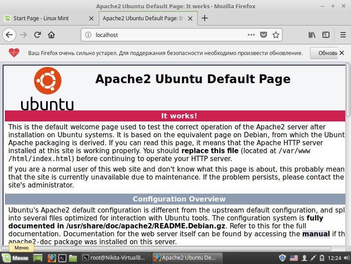The image size is (351, 264).
Task: Open the file manager folder launcher
Action: 73,258
